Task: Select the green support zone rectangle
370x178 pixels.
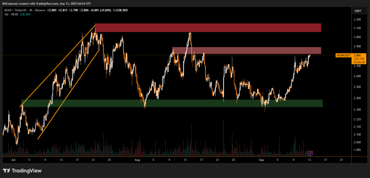Action: pyautogui.click(x=172, y=103)
